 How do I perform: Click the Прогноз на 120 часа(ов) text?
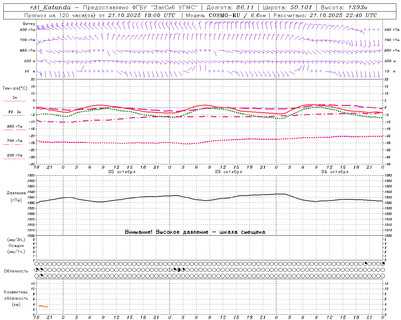coord(60,15)
